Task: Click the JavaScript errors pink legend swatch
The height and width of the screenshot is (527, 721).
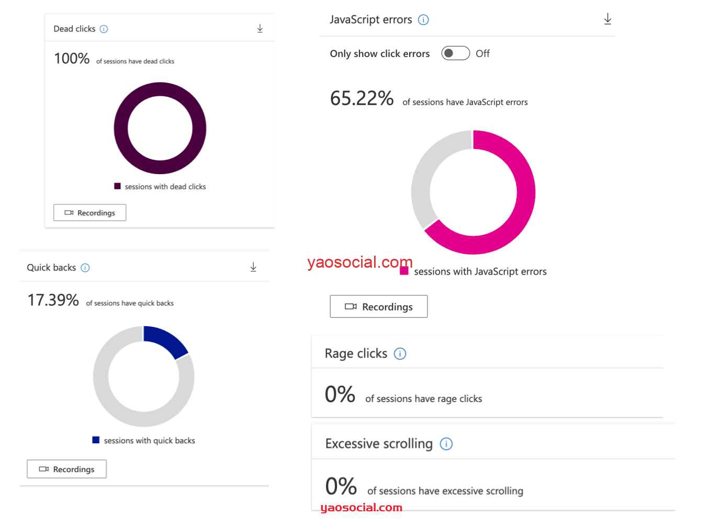Action: 404,271
